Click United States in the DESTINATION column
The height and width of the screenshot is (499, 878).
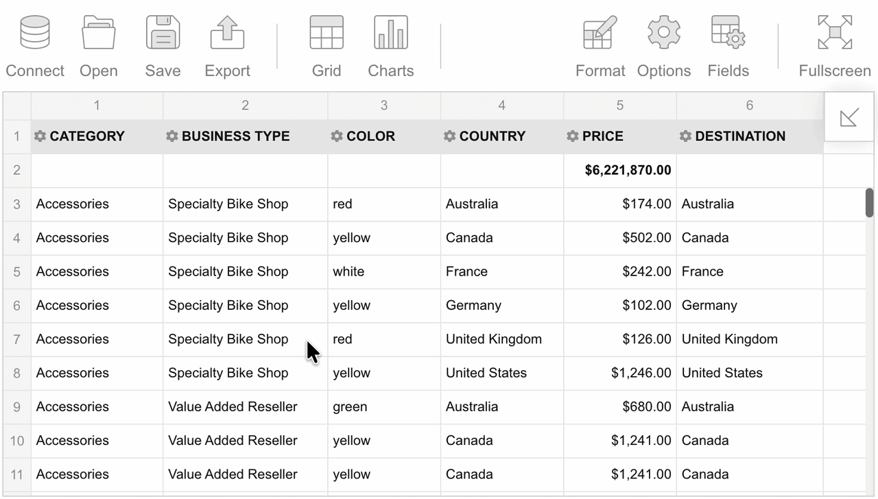point(750,373)
